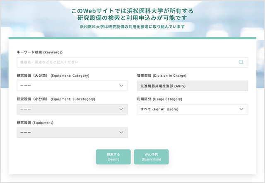The image size is (265, 183).
Task: Click the chevron arrow in the Equipment field
Action: tap(121, 132)
